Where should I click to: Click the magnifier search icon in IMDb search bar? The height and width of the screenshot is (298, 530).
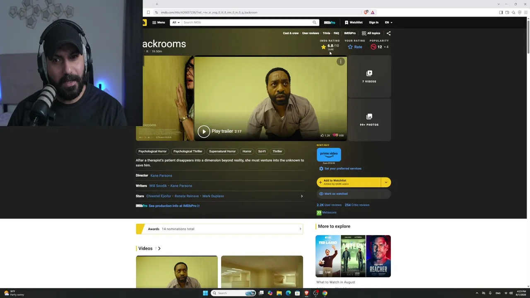[315, 22]
